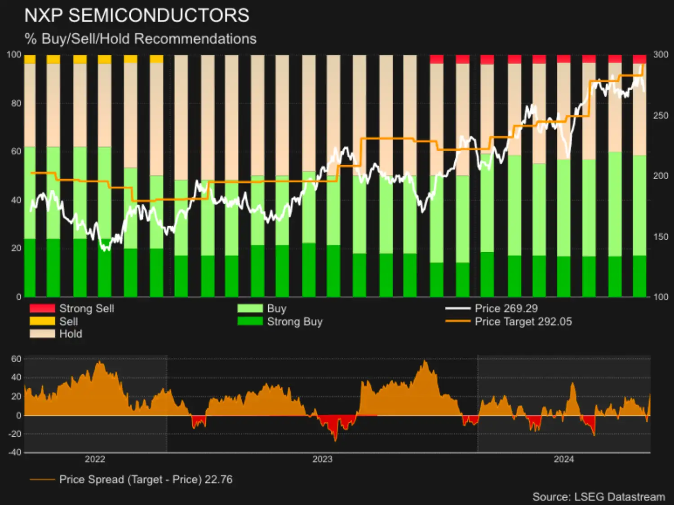Click the "Price 269.29" legend text
The width and height of the screenshot is (674, 505).
(x=506, y=308)
